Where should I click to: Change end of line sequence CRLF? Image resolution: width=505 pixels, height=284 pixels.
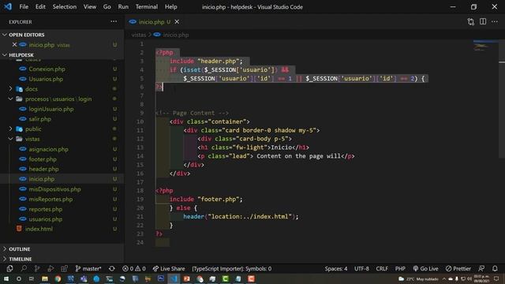click(x=382, y=268)
